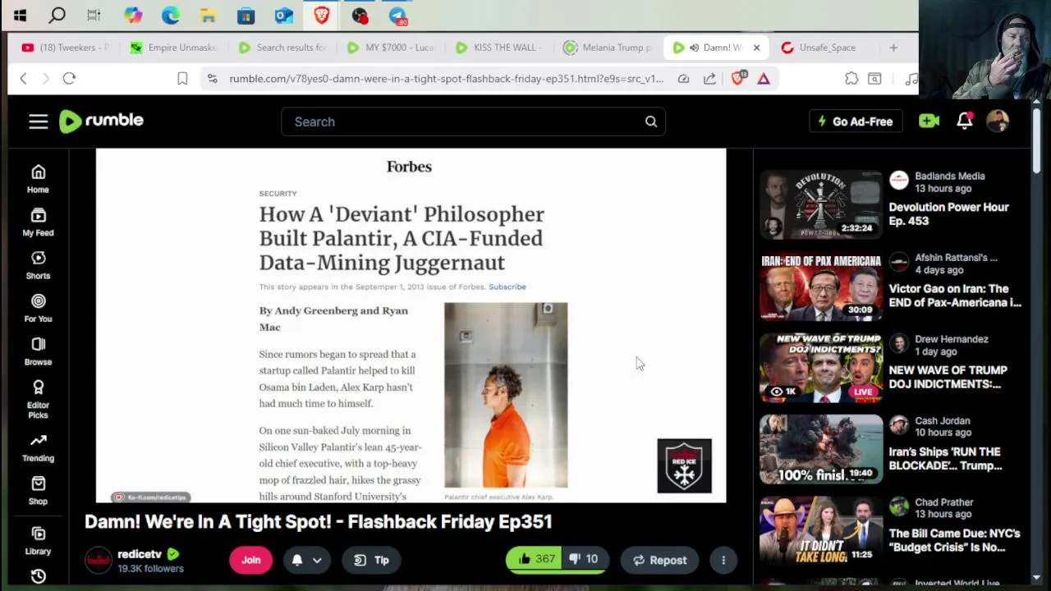Image resolution: width=1051 pixels, height=591 pixels.
Task: Open NEW WAVE OF TRUMP DOJ thumbnail
Action: coord(821,367)
